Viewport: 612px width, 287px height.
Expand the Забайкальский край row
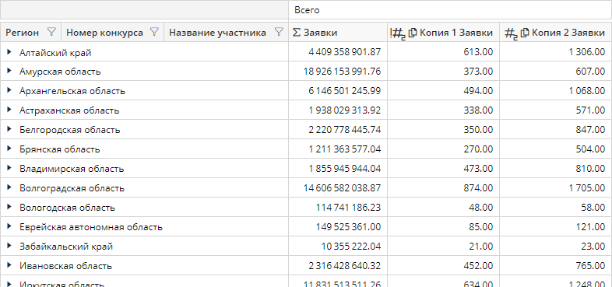point(9,246)
